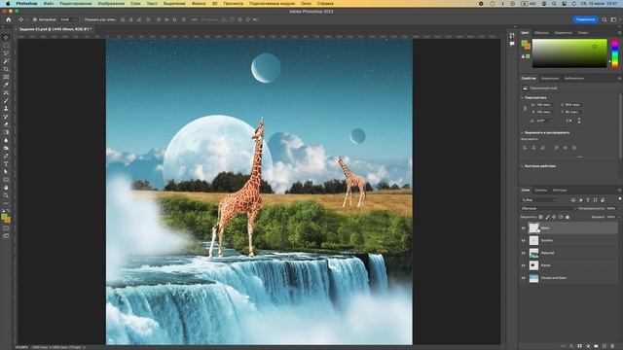
Task: Click the color picker gradient field
Action: pos(569,53)
